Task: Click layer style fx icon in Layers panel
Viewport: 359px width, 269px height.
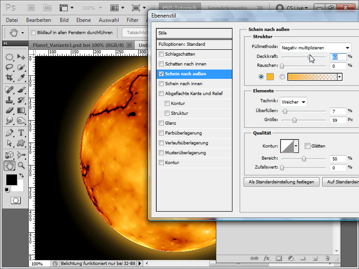Action: (266, 258)
